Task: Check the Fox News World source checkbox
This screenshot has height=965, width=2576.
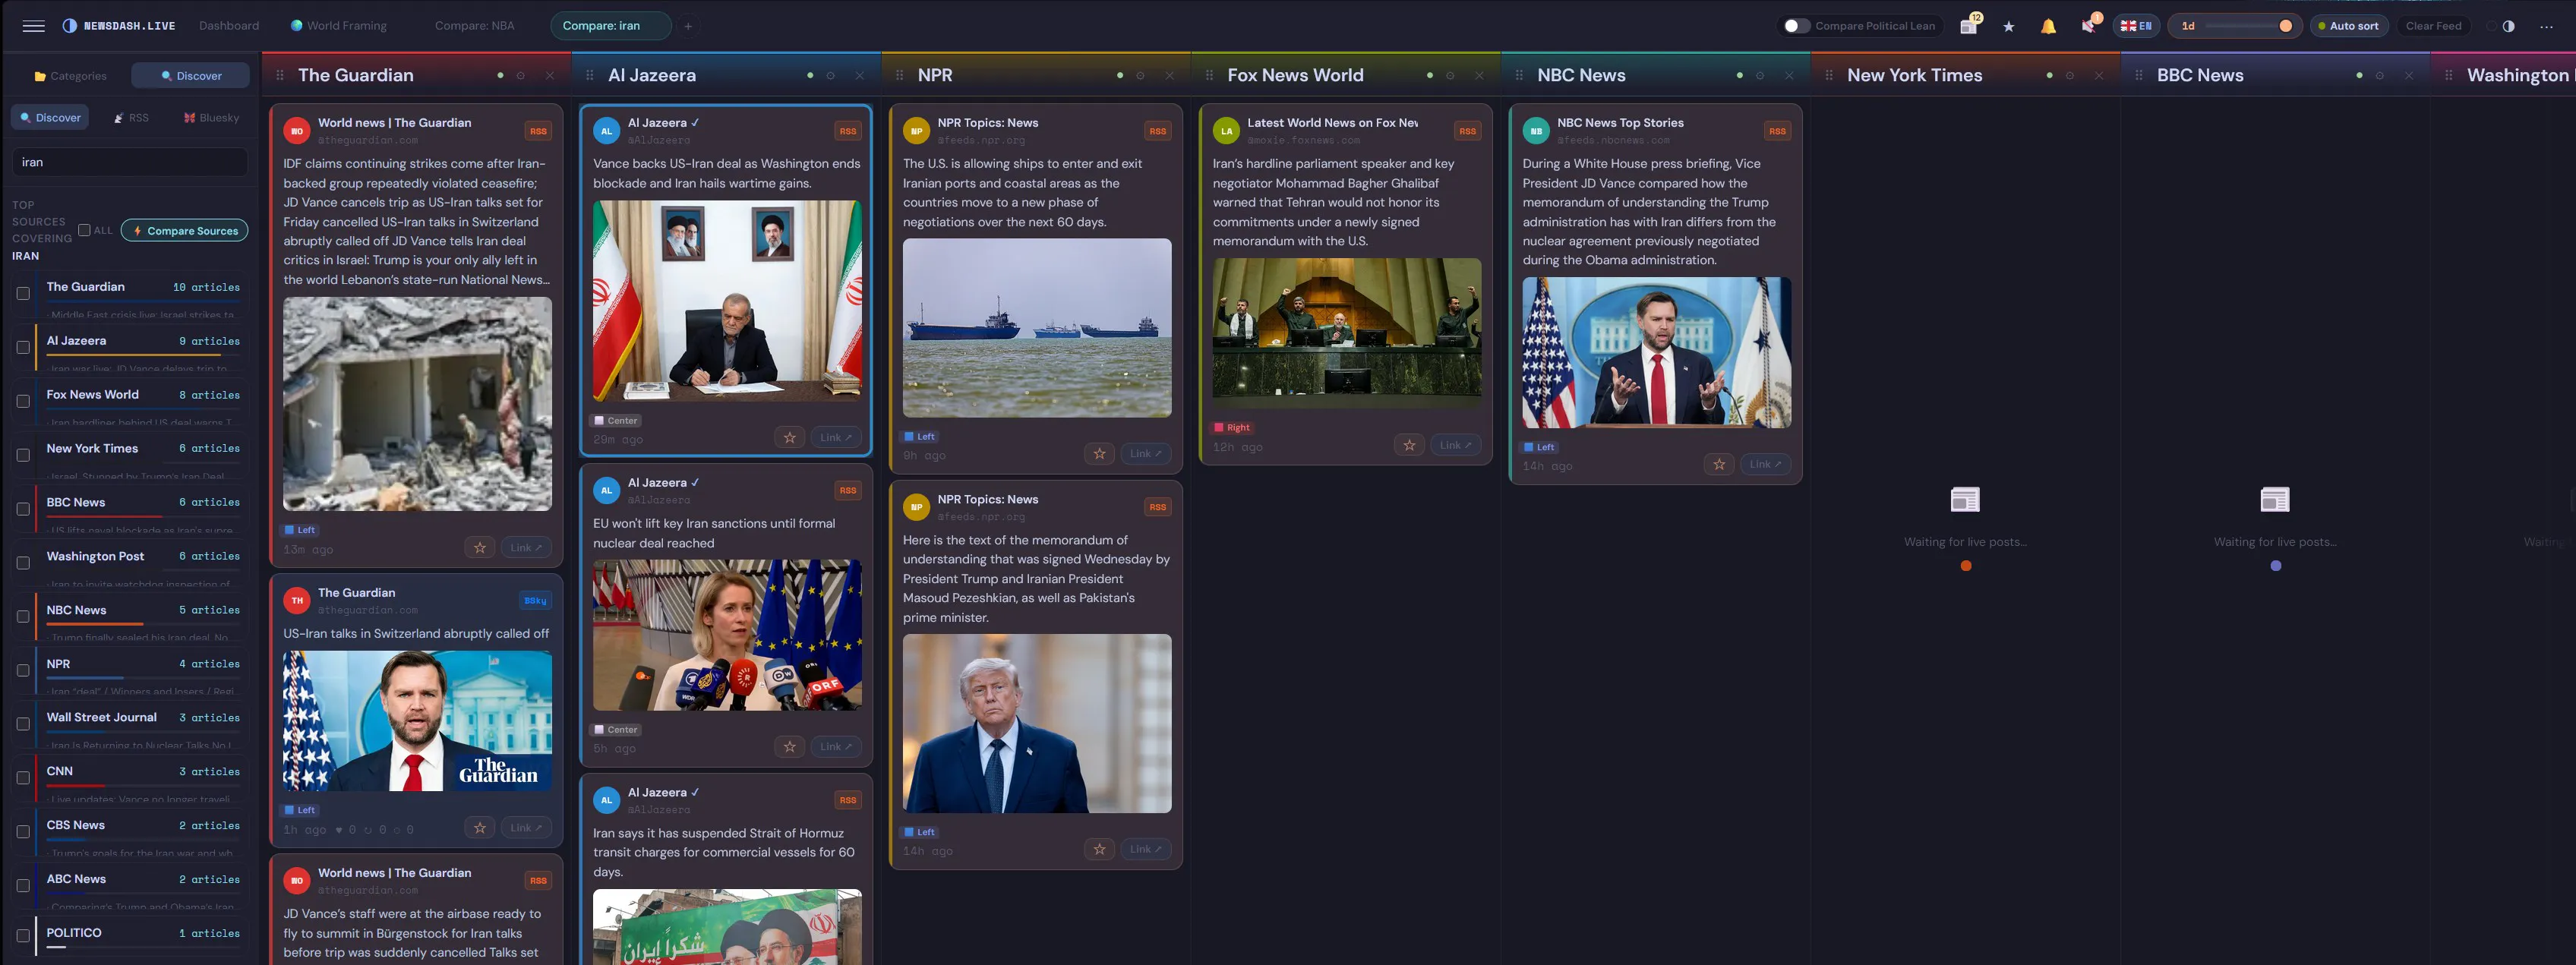Action: (x=23, y=401)
